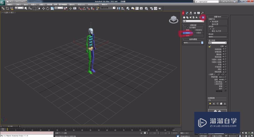The image size is (254, 137).
Task: Click the Bip001 object color swatch
Action: pyautogui.click(x=202, y=43)
